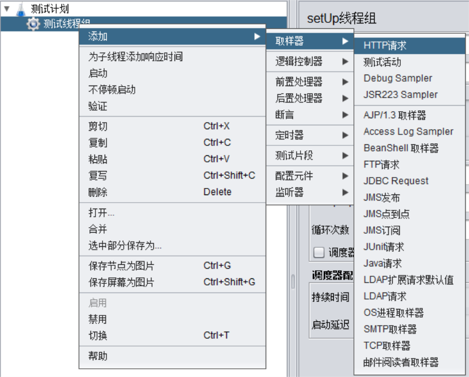Paste with 粘贴 menu entry
The height and width of the screenshot is (377, 469).
pos(172,159)
